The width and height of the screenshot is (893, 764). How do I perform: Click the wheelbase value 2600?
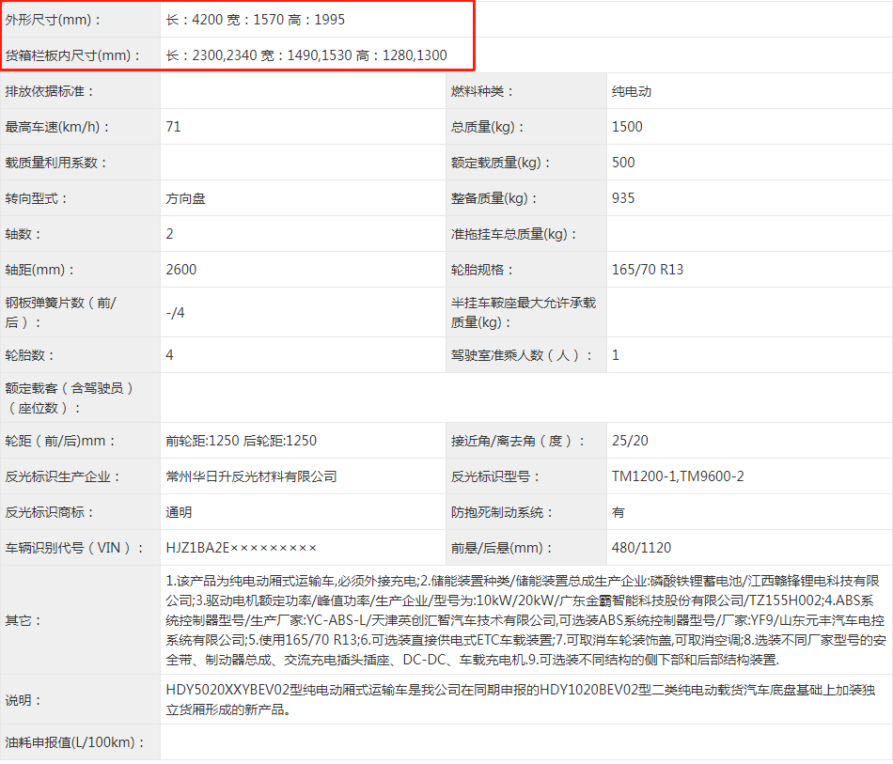(x=181, y=270)
